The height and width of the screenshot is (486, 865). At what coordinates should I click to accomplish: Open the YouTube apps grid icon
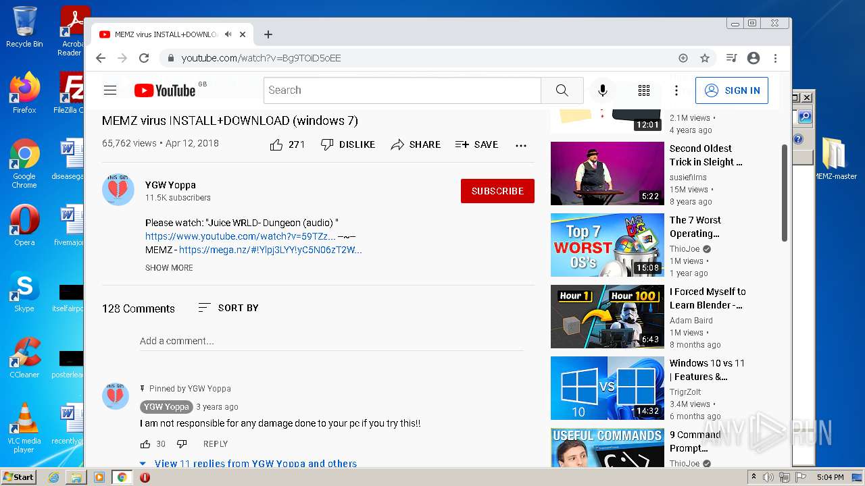coord(644,90)
